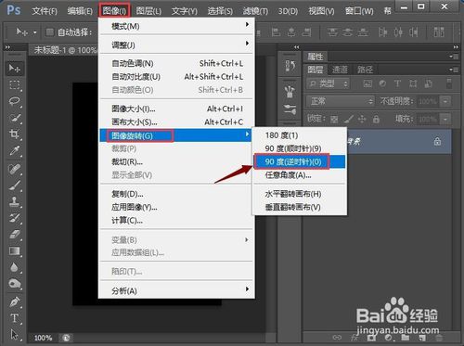Select the History Brush tool
Viewport: 464px width, 346px height.
point(14,218)
